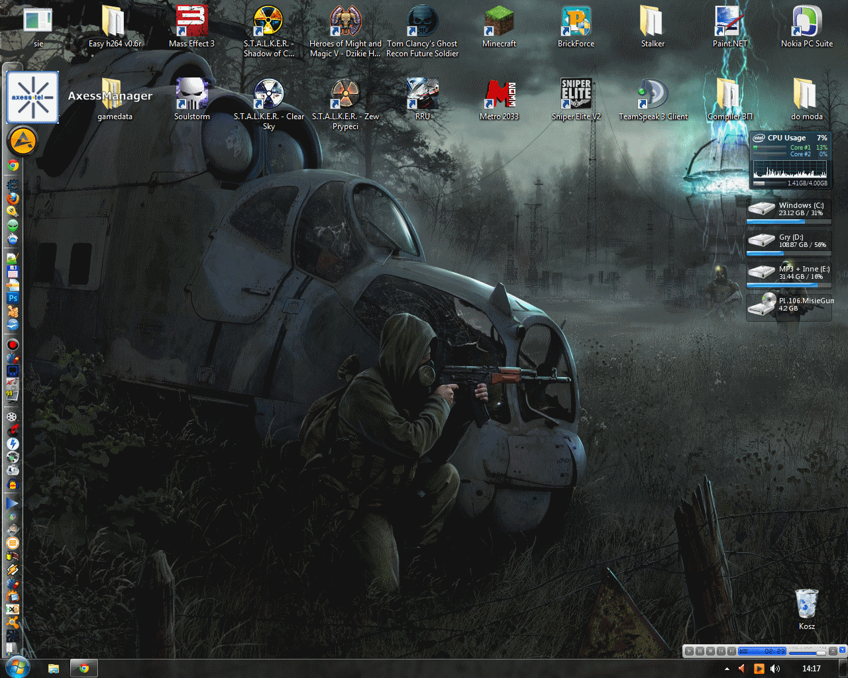Launch the Soulstorm shortcut

[191, 100]
